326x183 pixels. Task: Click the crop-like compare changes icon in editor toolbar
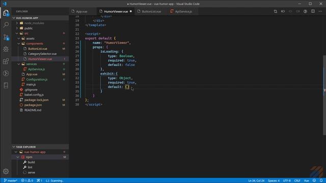pos(275,11)
